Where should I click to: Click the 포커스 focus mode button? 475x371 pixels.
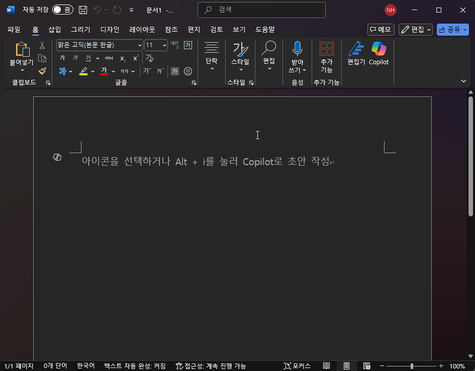(297, 366)
